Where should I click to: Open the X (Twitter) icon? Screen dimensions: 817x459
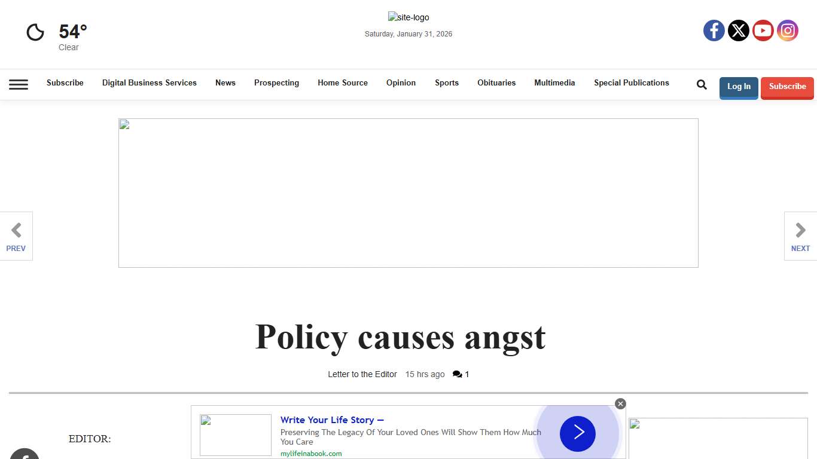pyautogui.click(x=738, y=30)
